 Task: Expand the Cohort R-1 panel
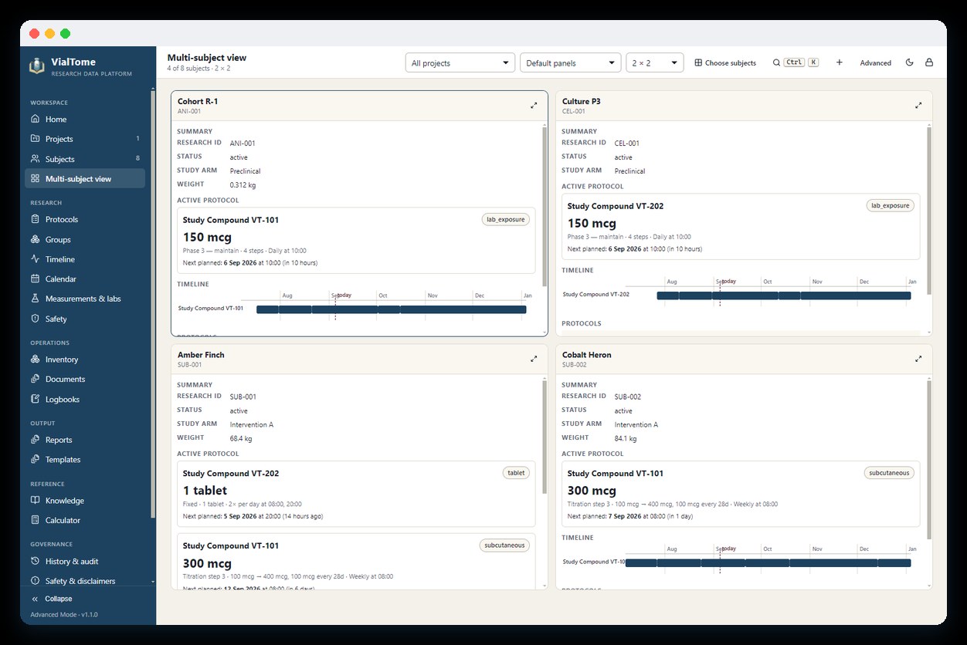534,106
